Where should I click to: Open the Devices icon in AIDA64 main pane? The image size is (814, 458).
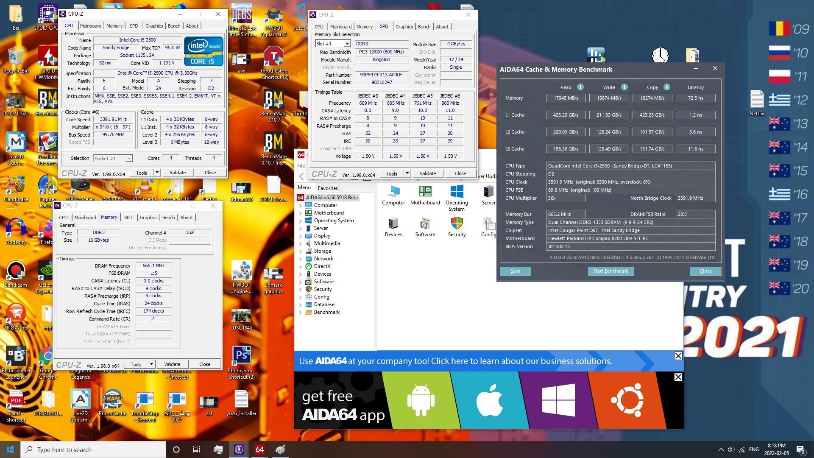(x=393, y=227)
